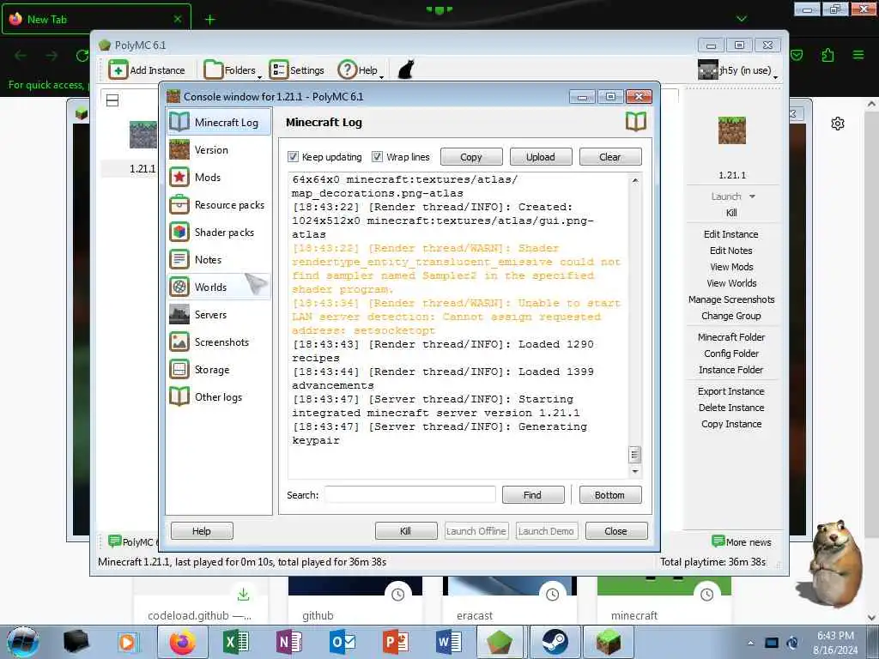Screen dimensions: 879x659
Task: Click the Windows Start orb
Action: pos(23,642)
